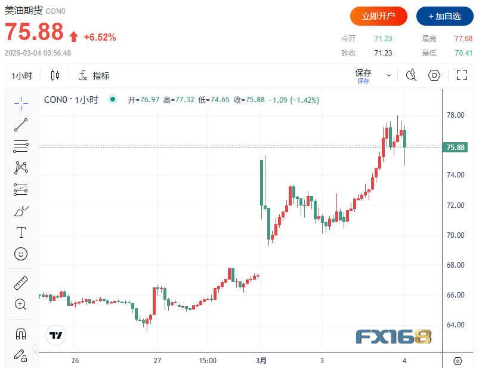Toggle fullscreen mode for the chart

(x=461, y=75)
